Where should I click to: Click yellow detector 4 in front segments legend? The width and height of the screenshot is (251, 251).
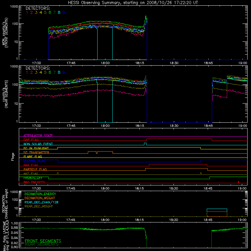(41, 12)
